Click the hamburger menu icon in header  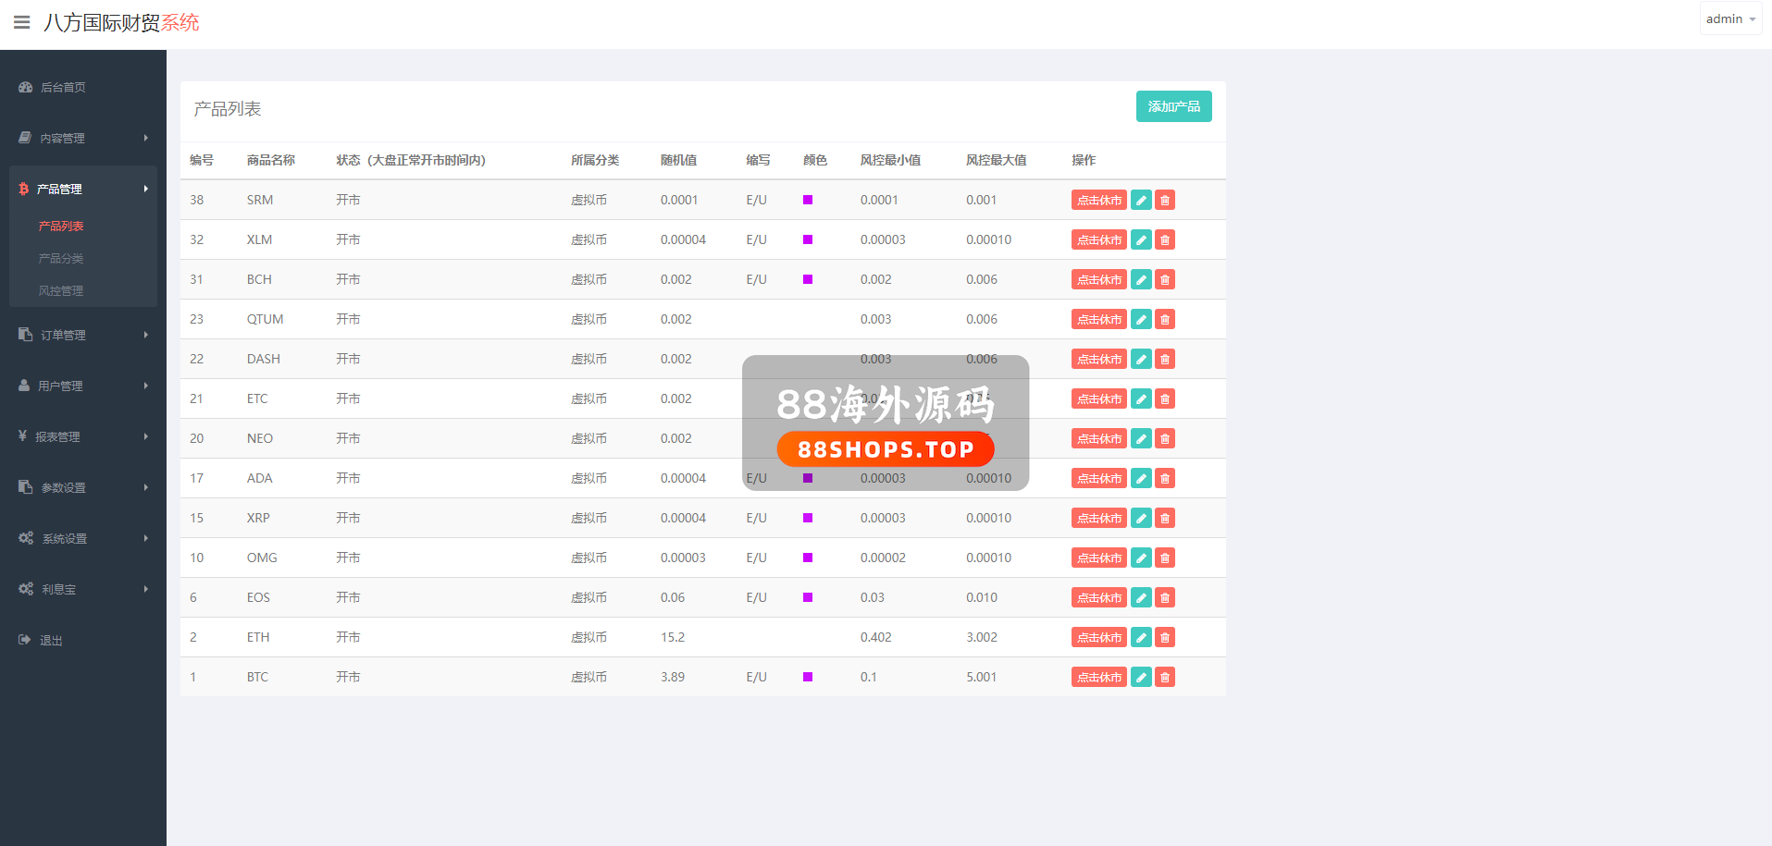point(21,22)
